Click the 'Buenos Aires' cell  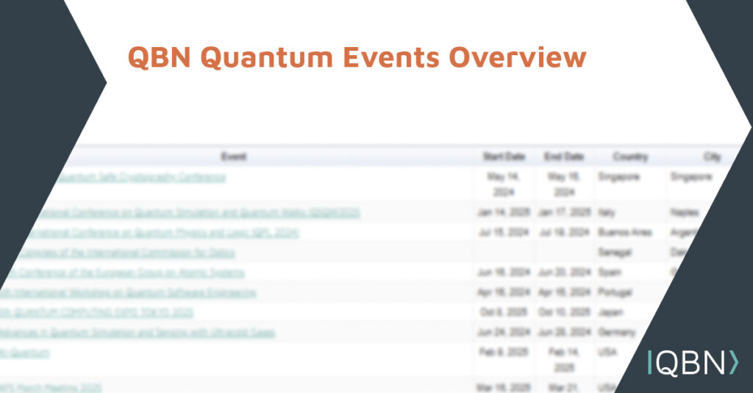point(625,233)
